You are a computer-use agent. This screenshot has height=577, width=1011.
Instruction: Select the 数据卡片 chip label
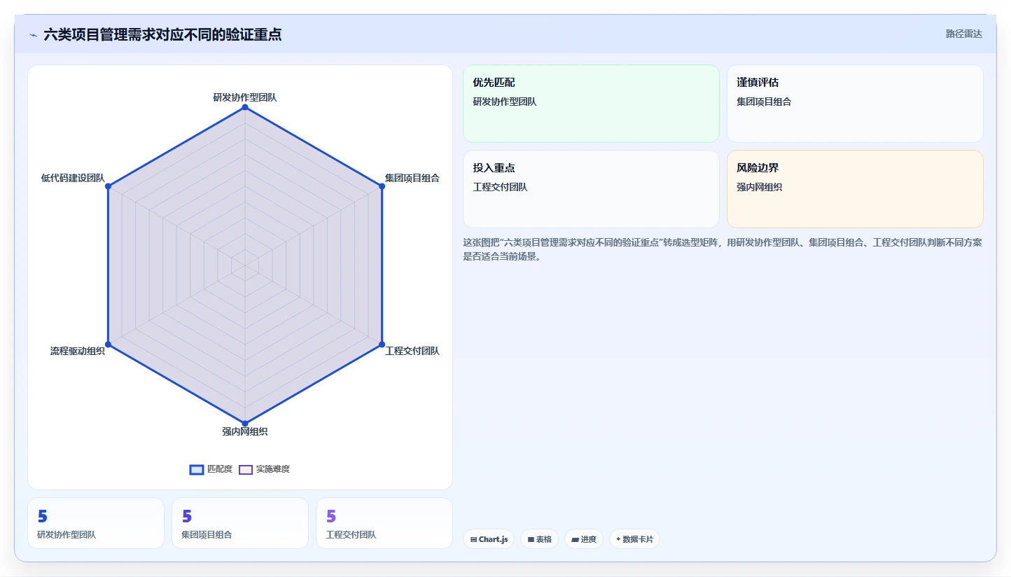(x=638, y=539)
